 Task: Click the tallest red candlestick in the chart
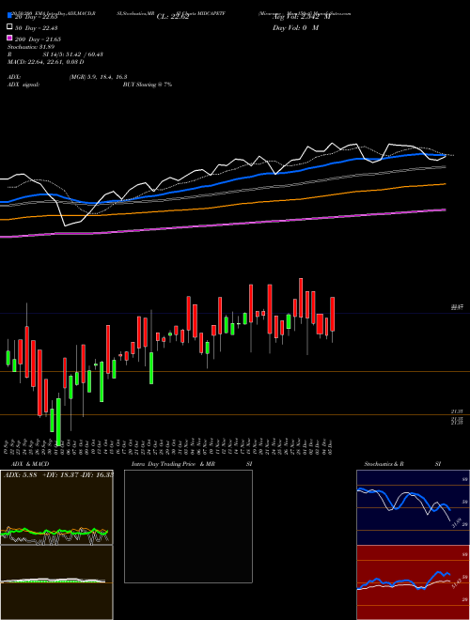click(40, 382)
